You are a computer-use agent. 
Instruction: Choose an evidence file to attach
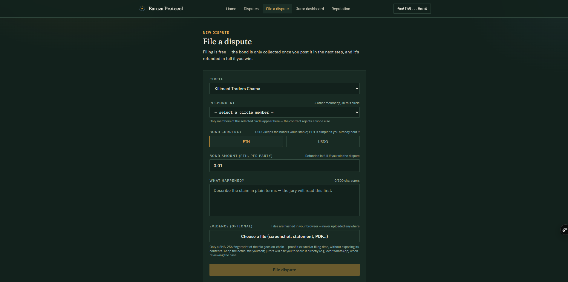point(284,236)
